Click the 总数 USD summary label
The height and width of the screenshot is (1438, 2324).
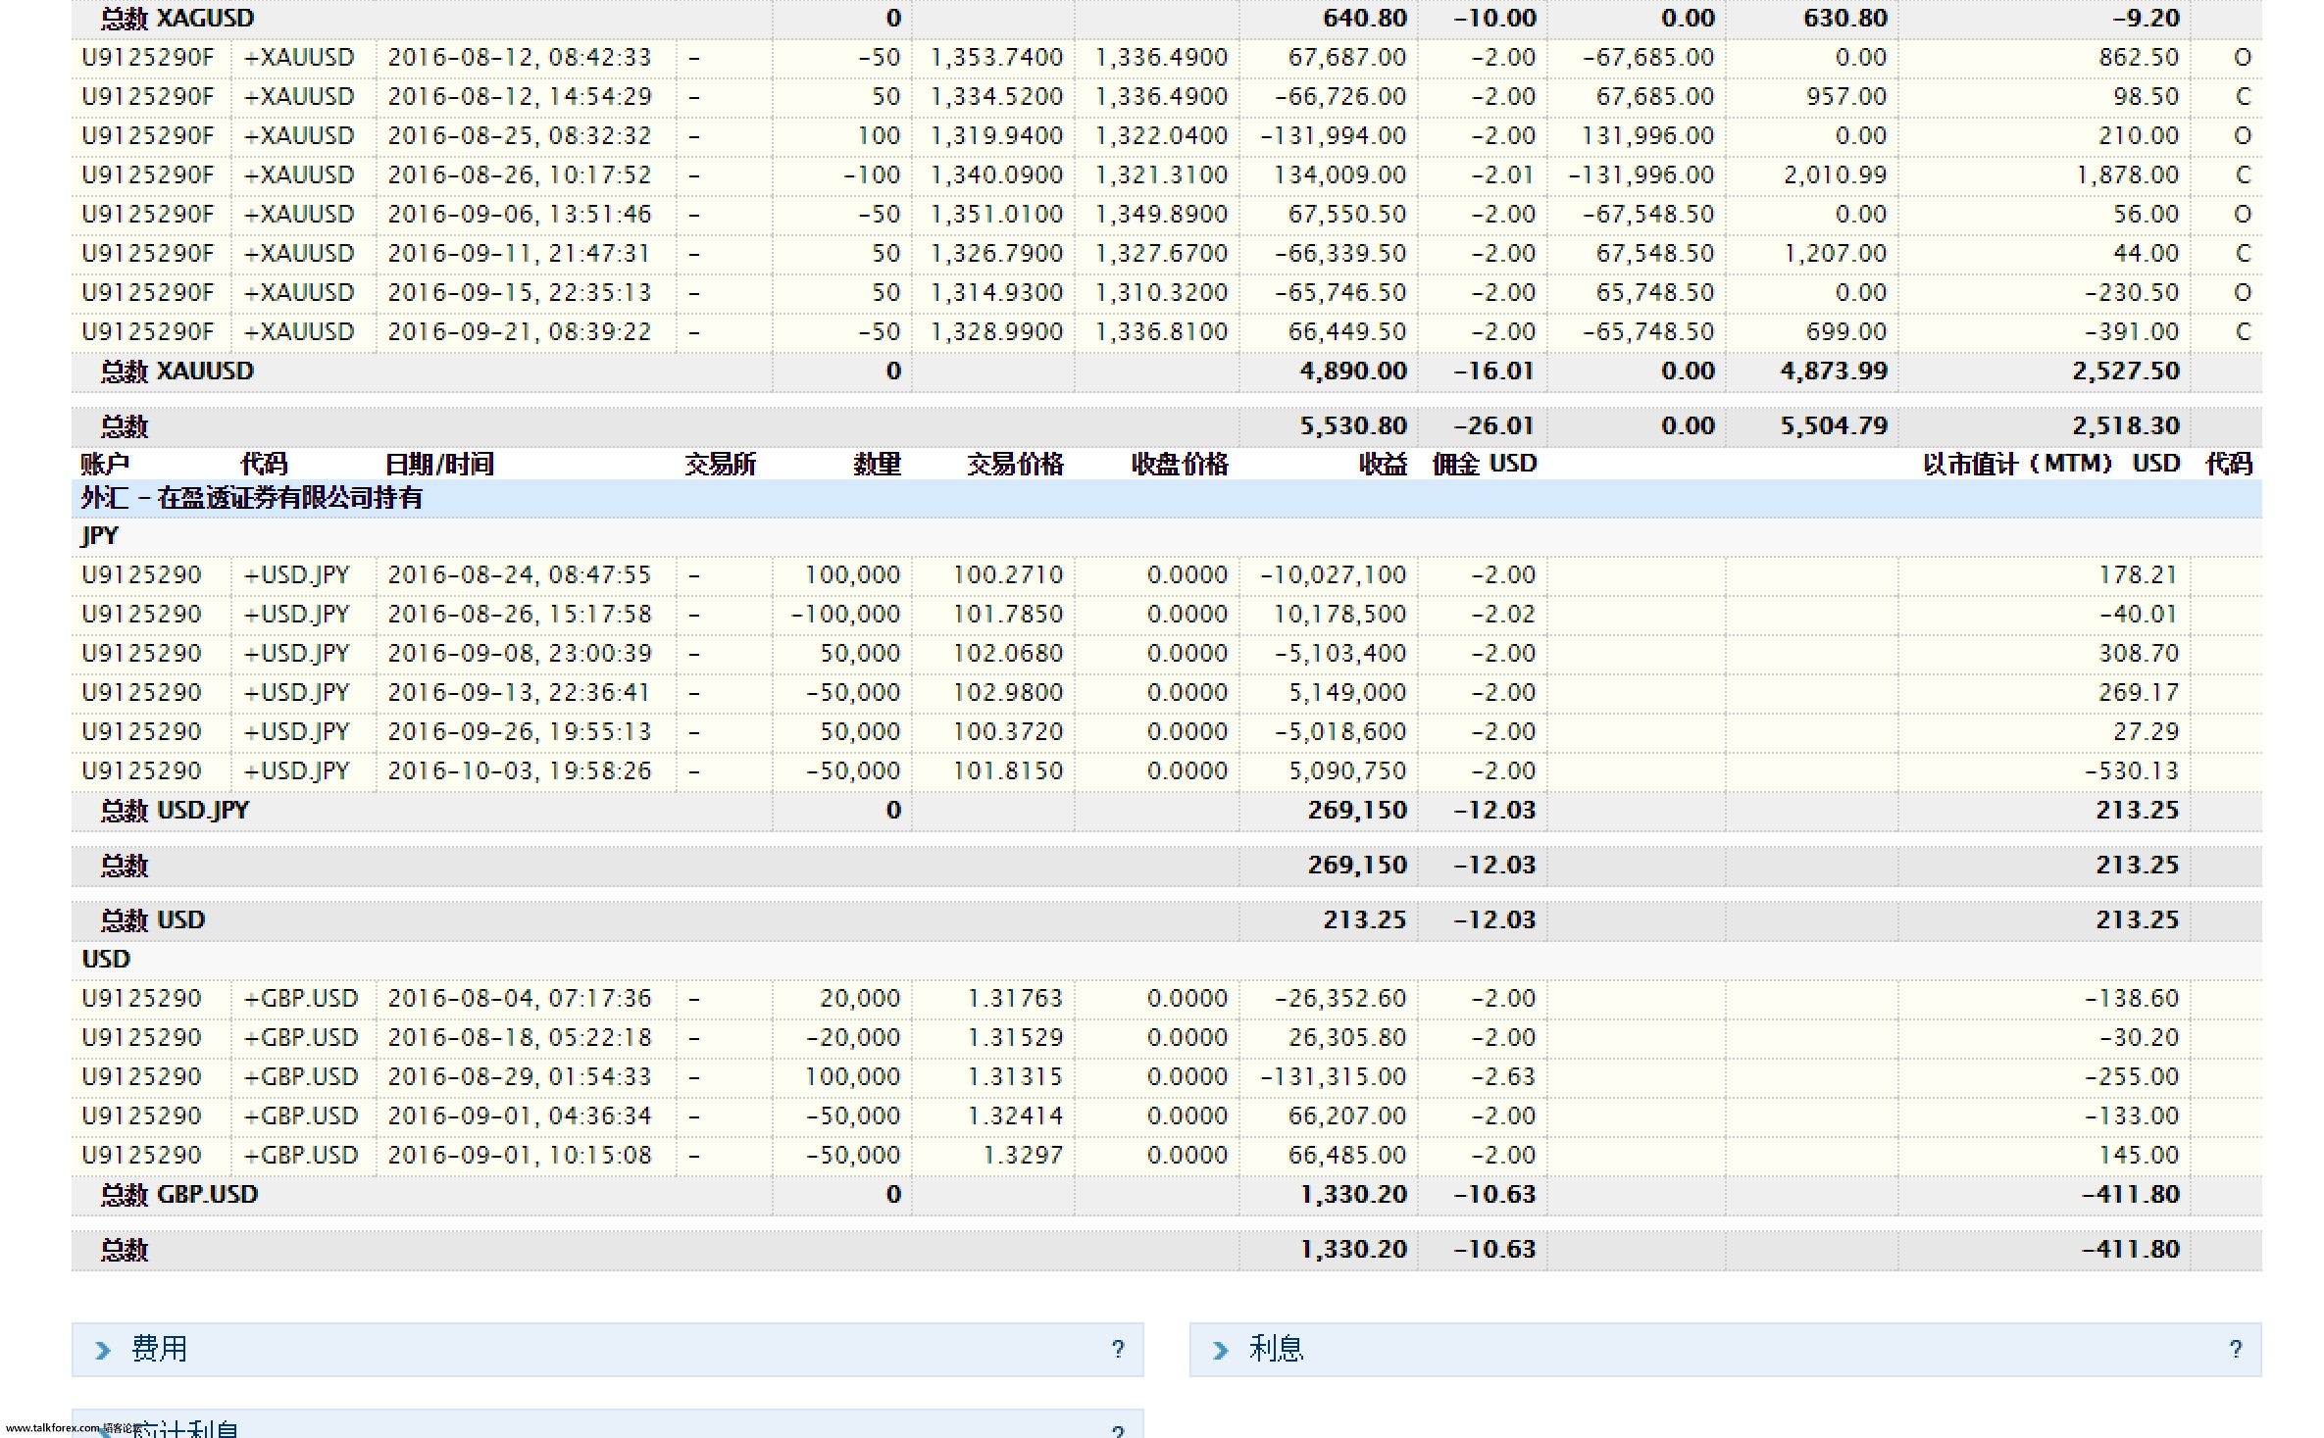coord(153,920)
